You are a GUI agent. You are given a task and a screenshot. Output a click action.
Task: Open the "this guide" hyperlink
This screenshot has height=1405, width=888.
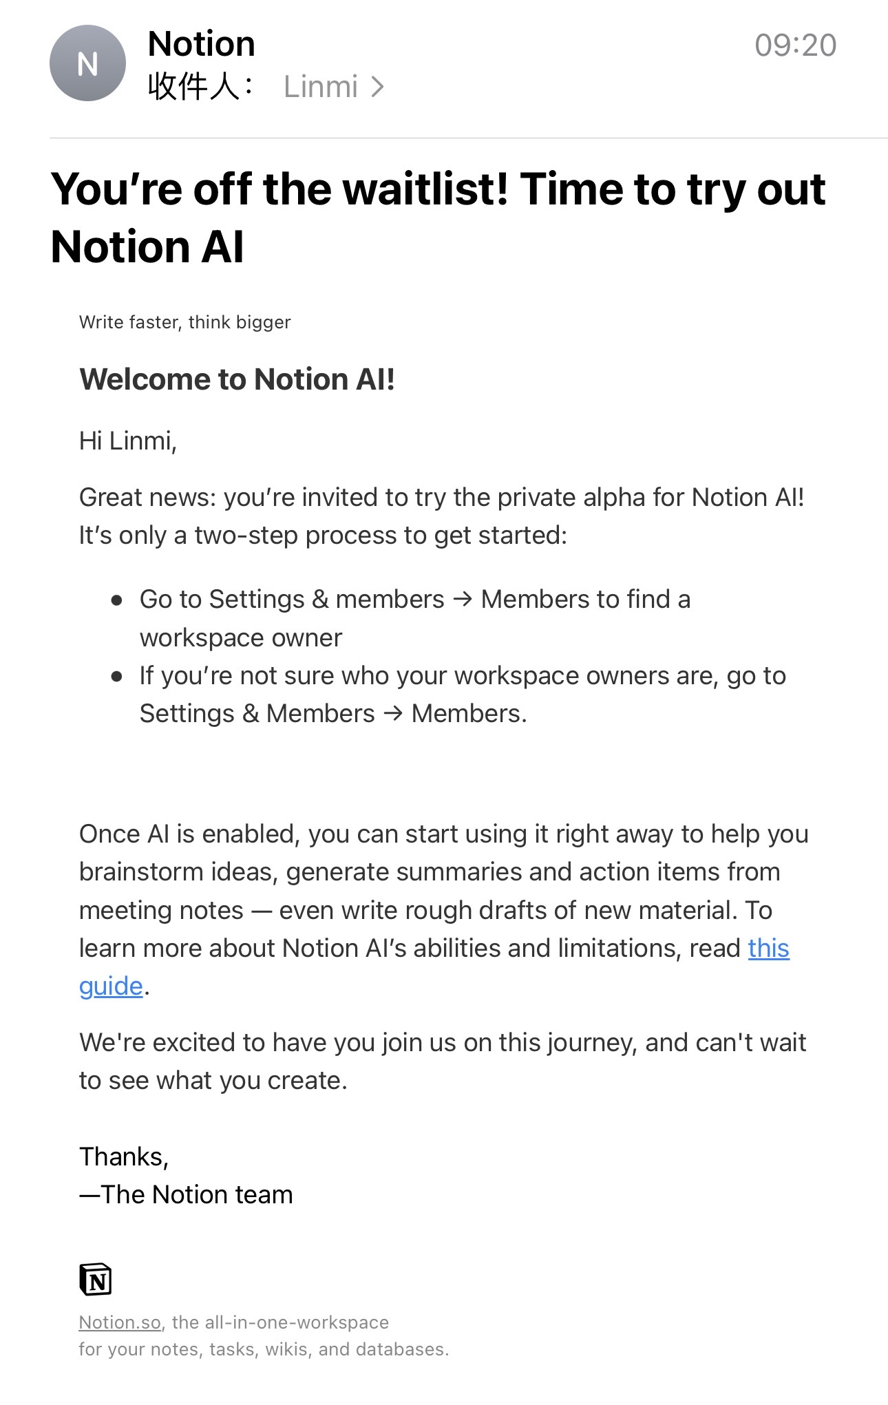pyautogui.click(x=768, y=949)
